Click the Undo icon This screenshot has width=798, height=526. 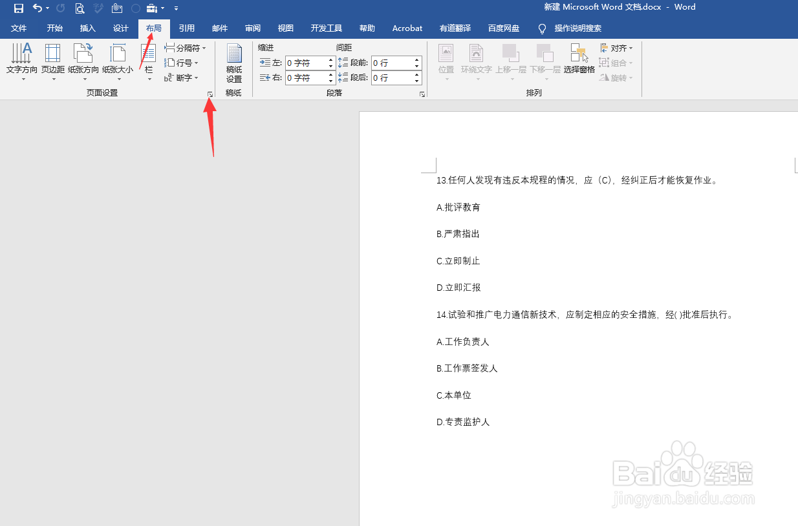coord(38,8)
